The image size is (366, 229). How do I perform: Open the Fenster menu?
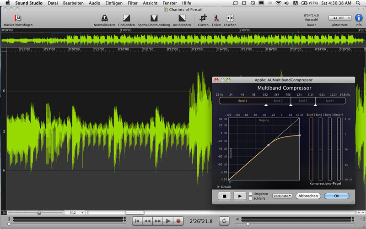170,3
